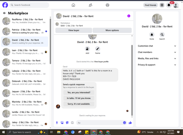Send quick reply 'Sorry, it's not available.'
The image size is (183, 135).
click(x=79, y=104)
